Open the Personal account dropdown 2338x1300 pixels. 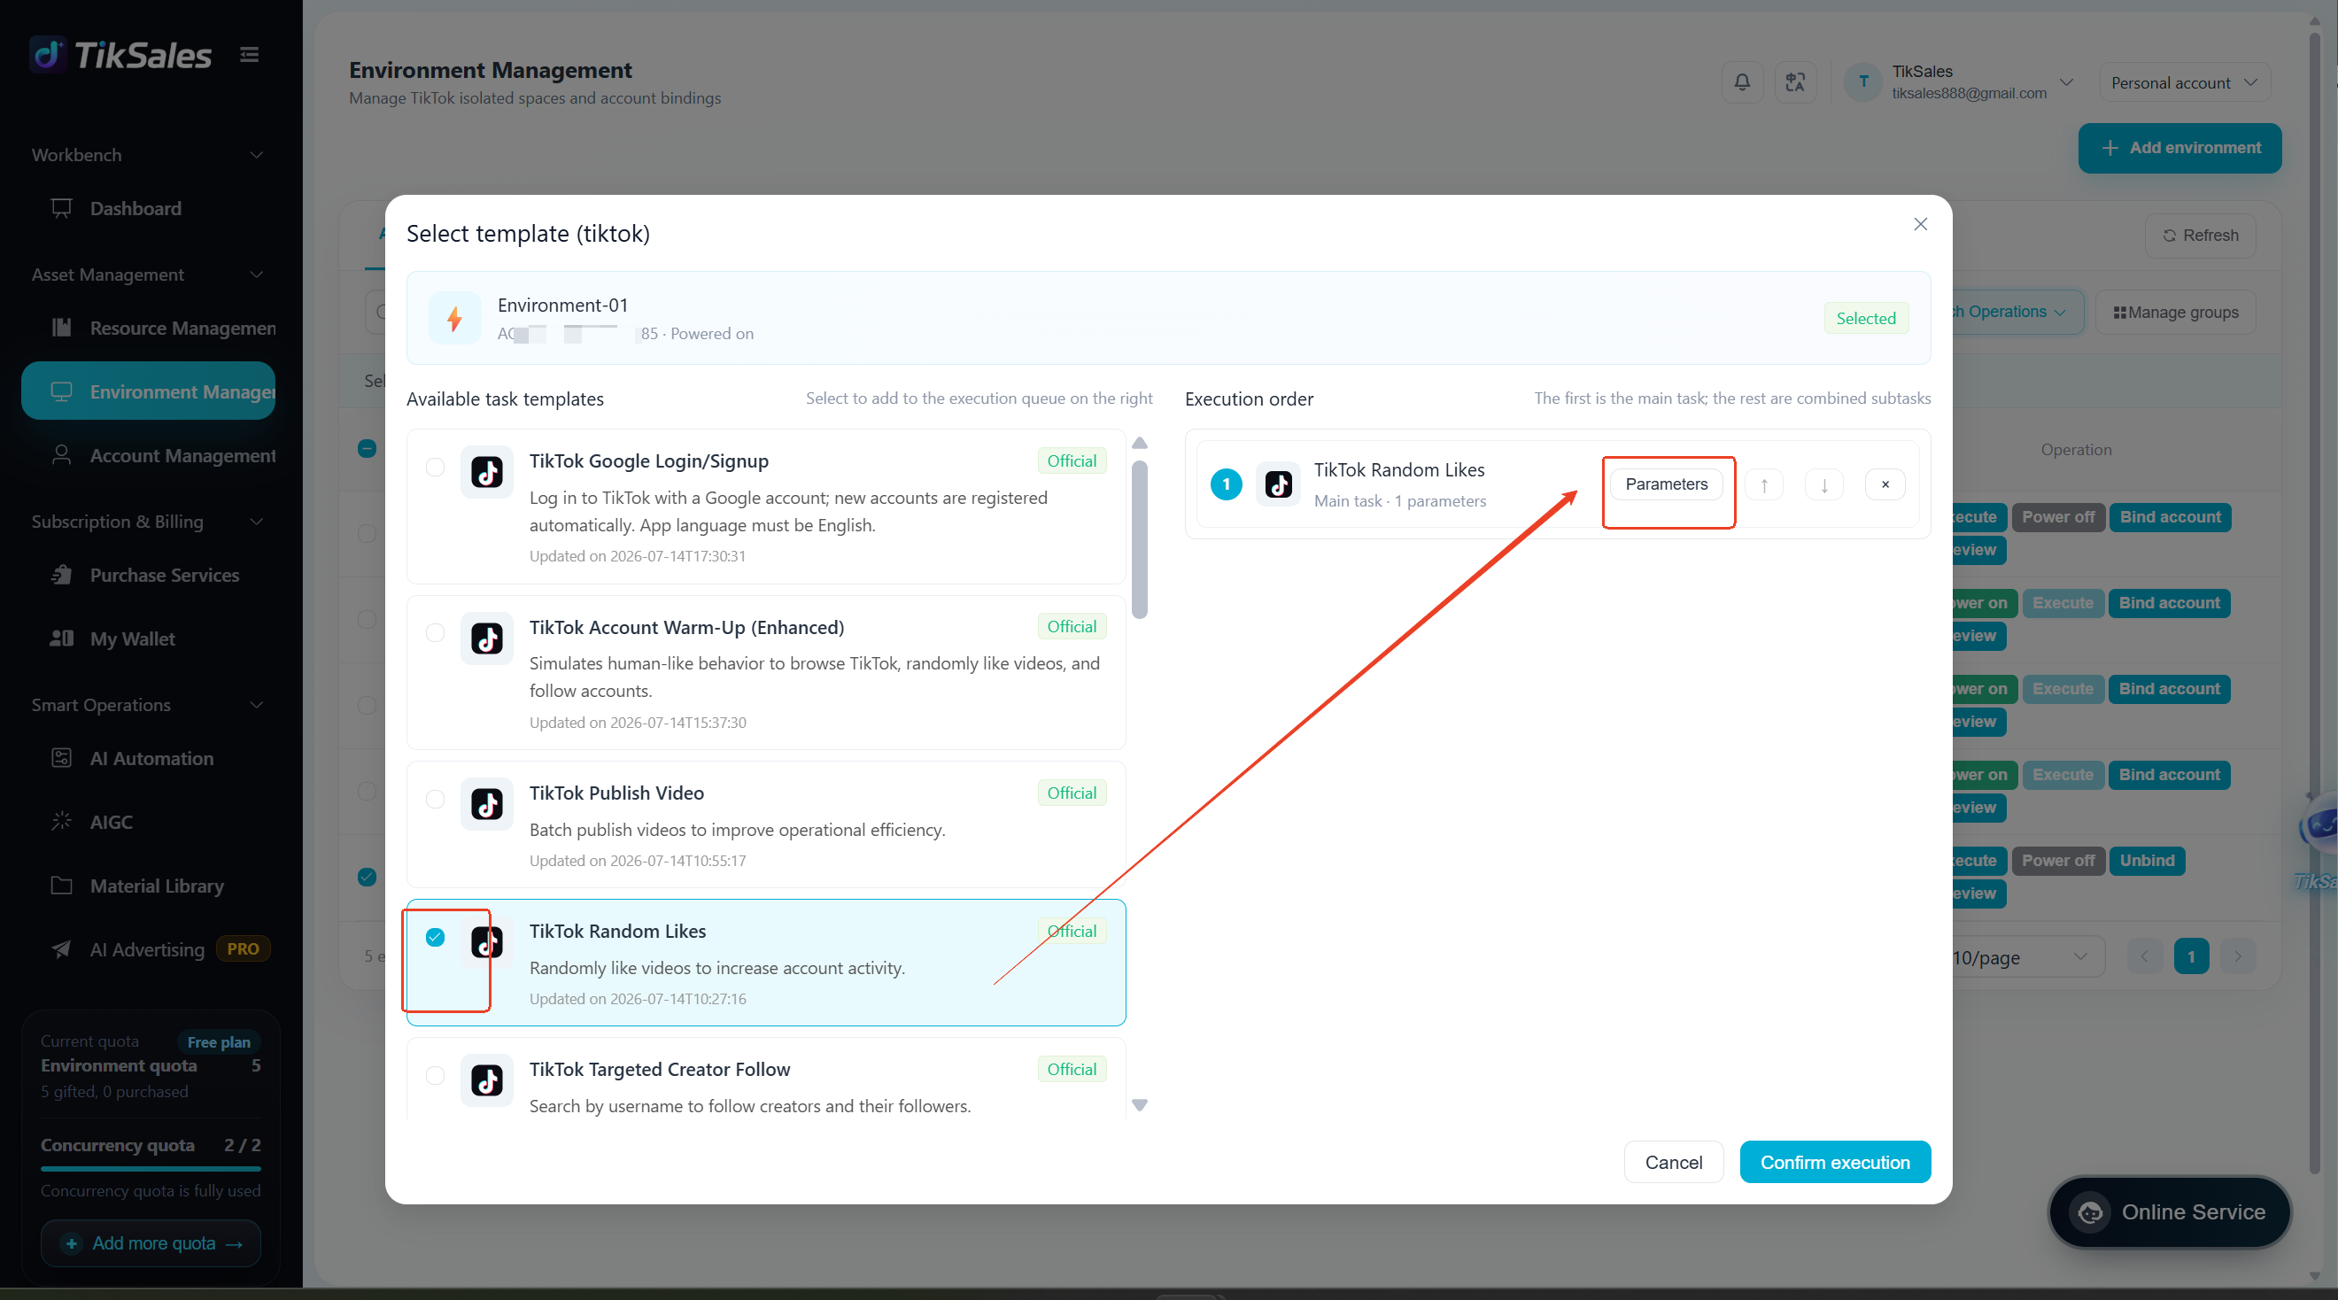[2185, 82]
